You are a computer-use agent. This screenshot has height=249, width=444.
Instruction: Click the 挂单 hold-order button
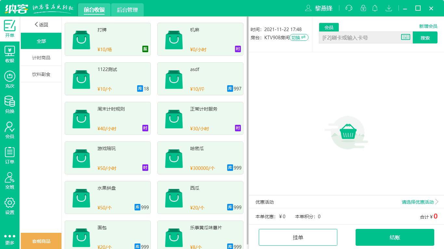pos(298,237)
